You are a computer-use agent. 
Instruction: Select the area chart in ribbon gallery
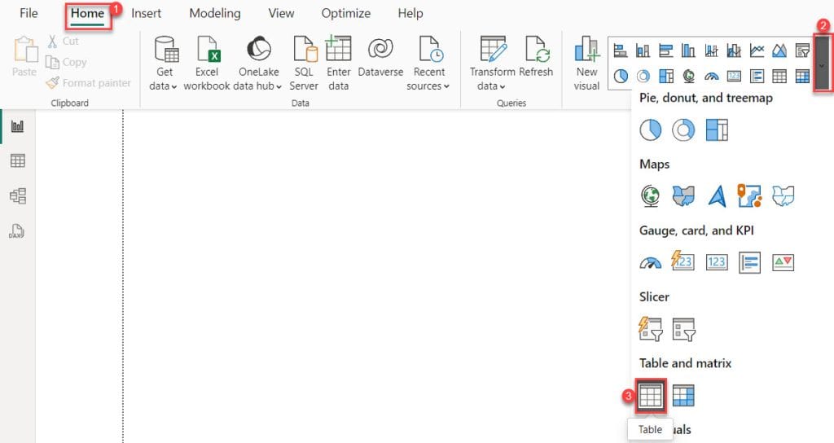pyautogui.click(x=779, y=50)
